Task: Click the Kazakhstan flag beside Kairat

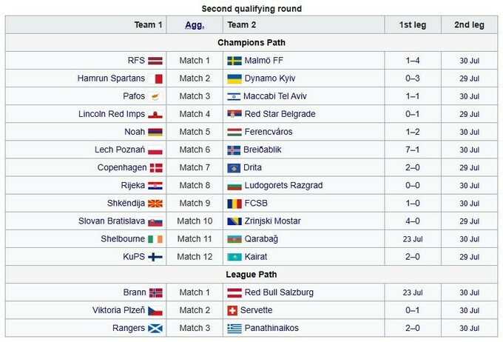Action: (x=234, y=257)
